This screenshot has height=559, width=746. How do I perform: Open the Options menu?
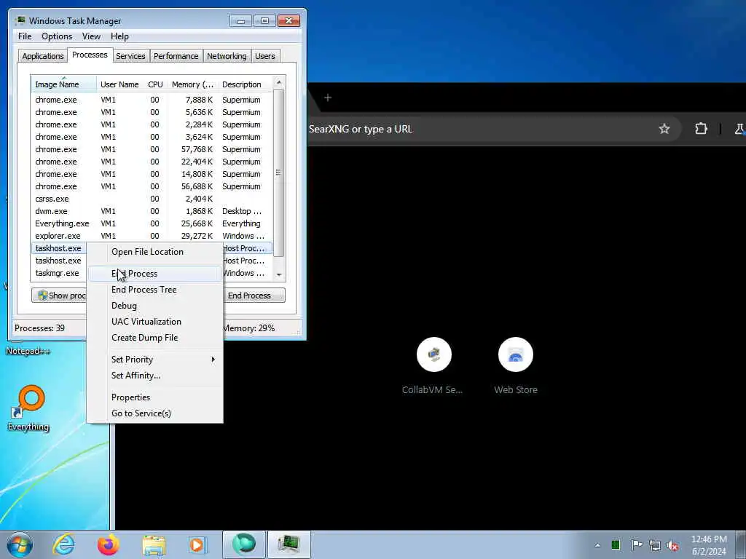(x=57, y=36)
